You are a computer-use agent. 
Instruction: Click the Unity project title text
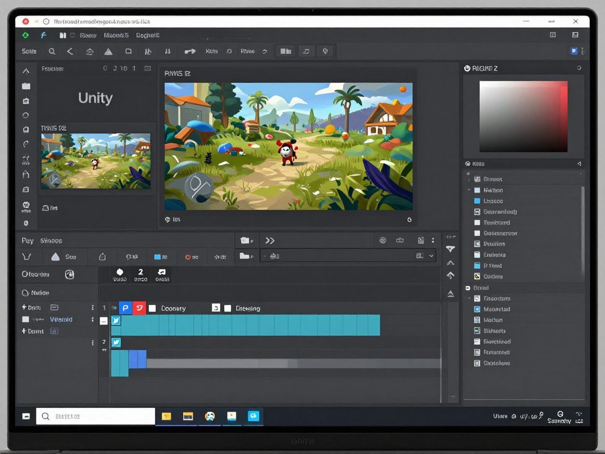pyautogui.click(x=95, y=98)
